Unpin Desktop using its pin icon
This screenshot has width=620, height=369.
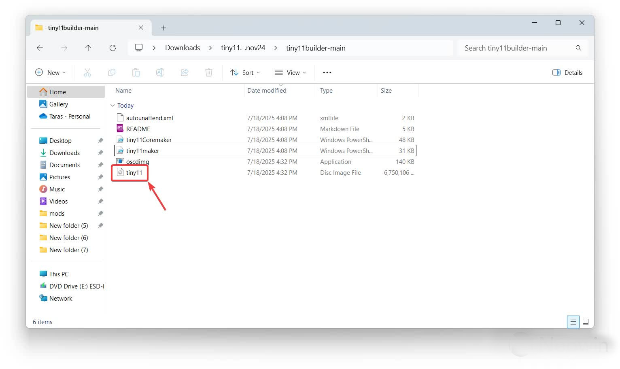pyautogui.click(x=100, y=140)
